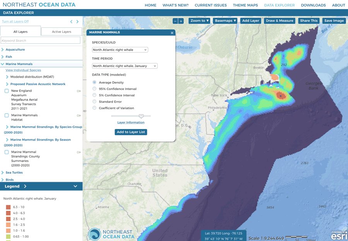Open the About page

point(338,5)
